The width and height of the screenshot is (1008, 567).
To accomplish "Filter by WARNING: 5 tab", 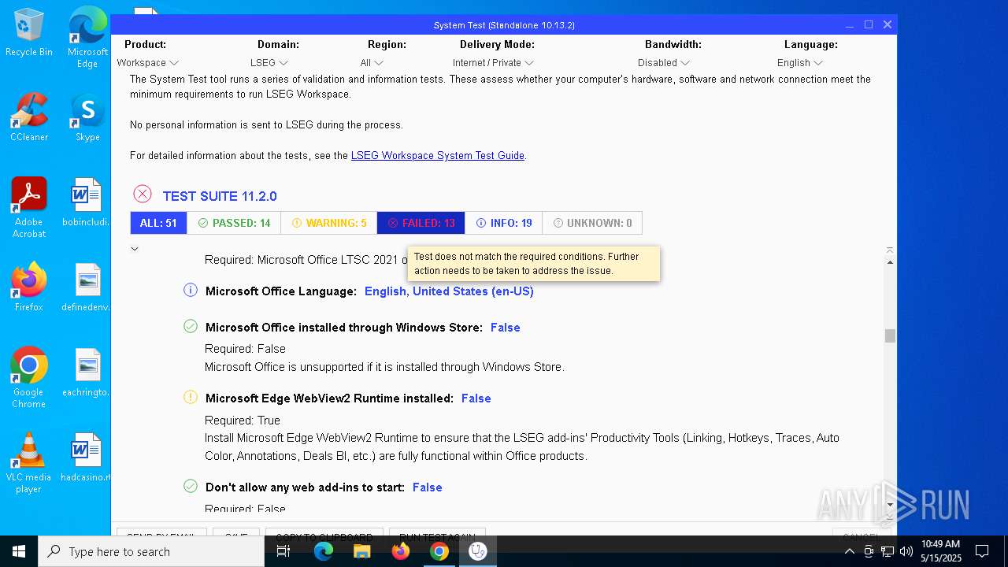I will [328, 223].
